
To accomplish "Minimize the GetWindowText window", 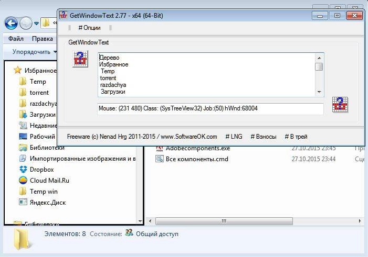I will (x=320, y=16).
